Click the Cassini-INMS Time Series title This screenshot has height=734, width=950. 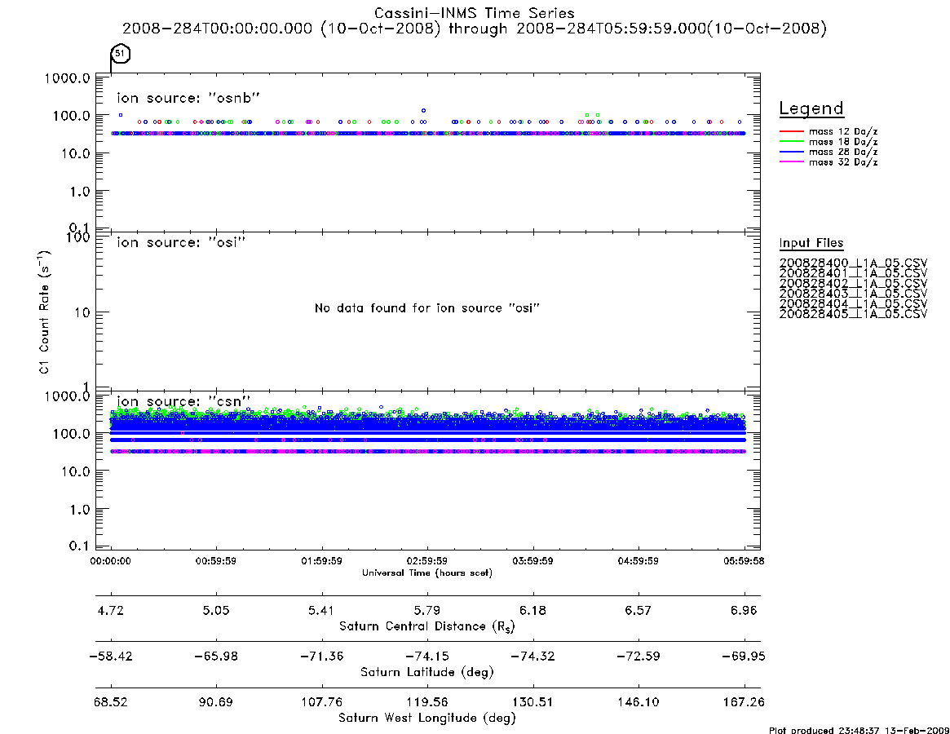point(475,13)
